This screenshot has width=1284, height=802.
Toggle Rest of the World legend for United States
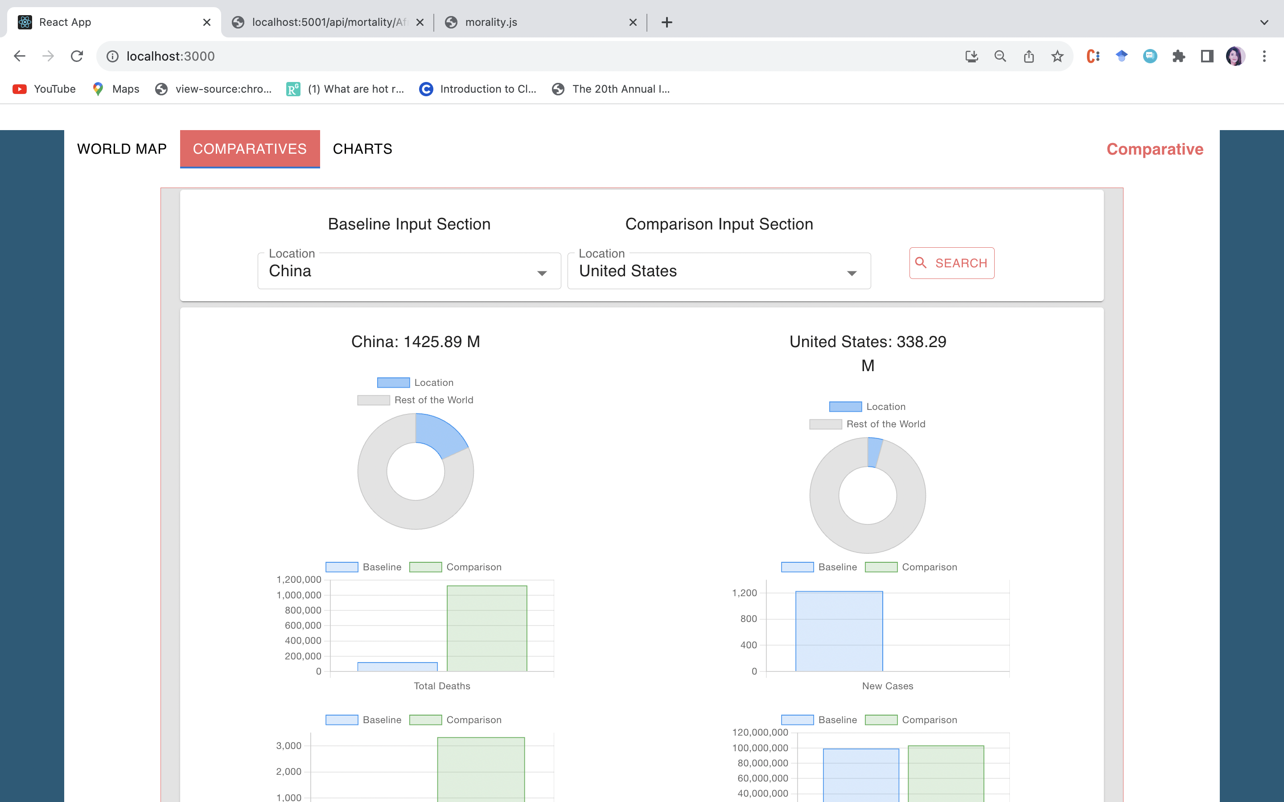(868, 424)
